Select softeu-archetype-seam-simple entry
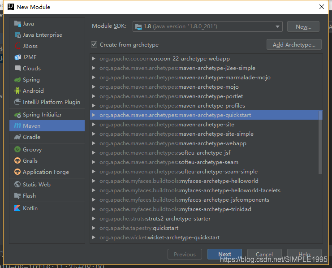 [x=206, y=171]
